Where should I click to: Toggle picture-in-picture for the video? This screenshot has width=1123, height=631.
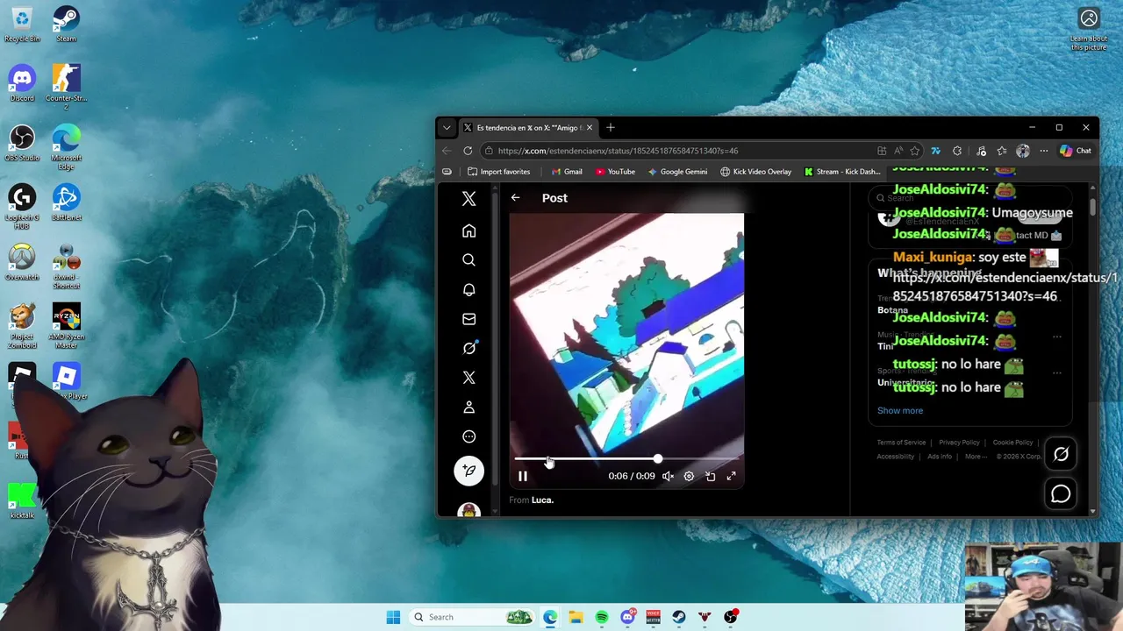point(710,476)
